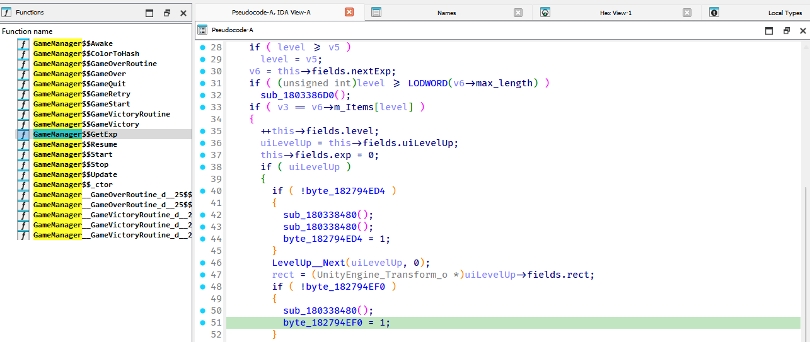Close the Pseudocode-A panel
Screen dimensions: 810x342
pos(802,30)
